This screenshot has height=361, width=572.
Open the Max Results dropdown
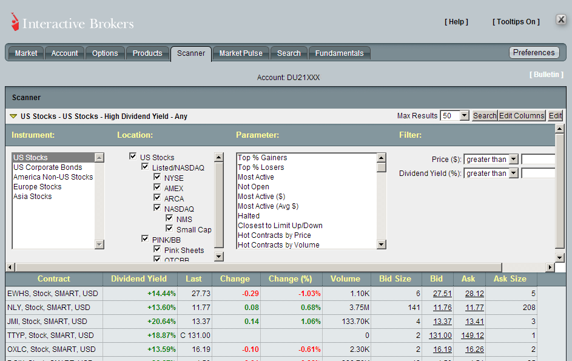(x=454, y=116)
